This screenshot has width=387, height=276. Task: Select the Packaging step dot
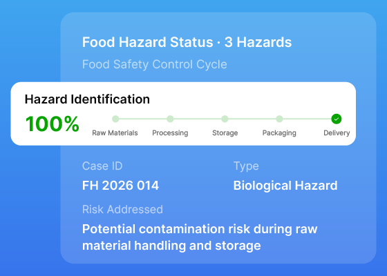pyautogui.click(x=279, y=119)
